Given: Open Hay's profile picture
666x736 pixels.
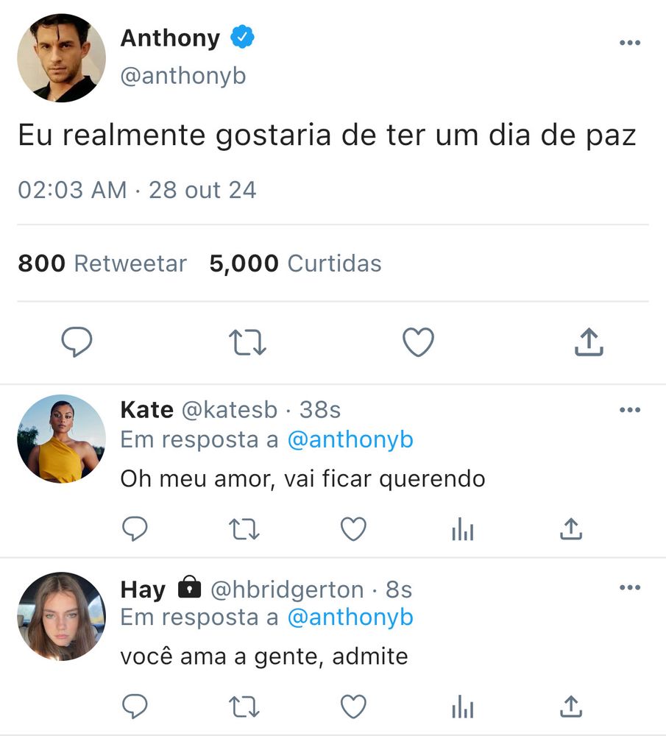Looking at the screenshot, I should (62, 616).
